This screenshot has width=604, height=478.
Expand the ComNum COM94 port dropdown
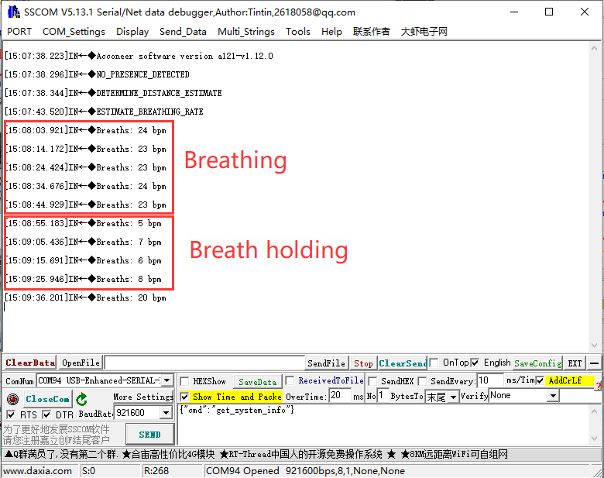(166, 381)
